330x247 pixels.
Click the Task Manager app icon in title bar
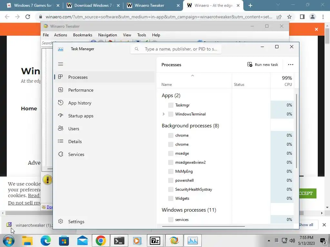tap(61, 49)
